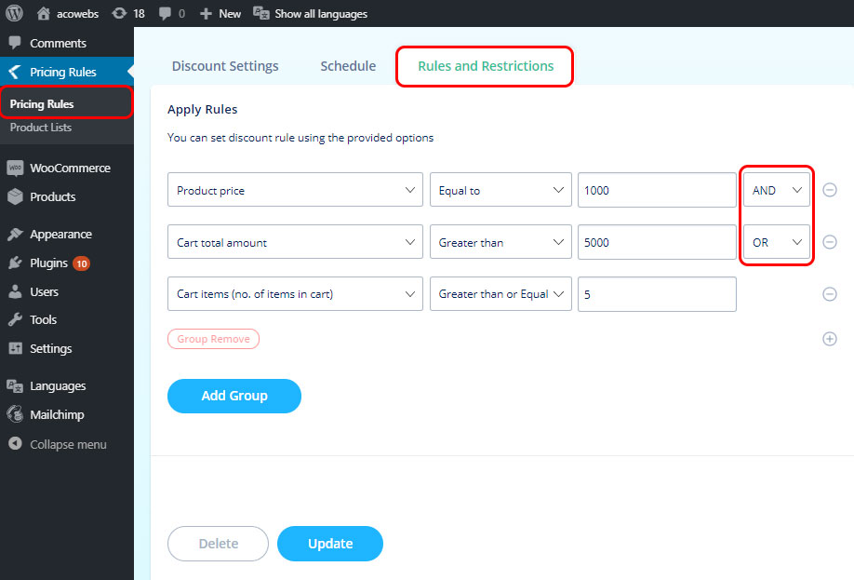Click the comments bubble icon in admin bar

[x=165, y=13]
